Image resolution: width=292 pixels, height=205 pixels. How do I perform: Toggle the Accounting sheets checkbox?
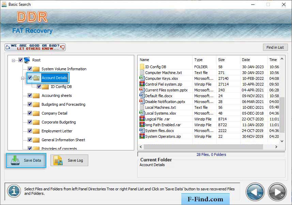[30, 96]
